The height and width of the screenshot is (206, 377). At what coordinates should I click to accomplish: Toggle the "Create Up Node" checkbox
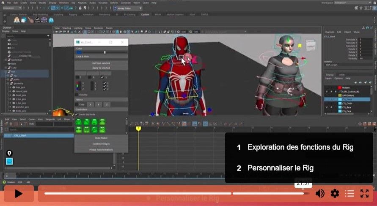(x=77, y=114)
